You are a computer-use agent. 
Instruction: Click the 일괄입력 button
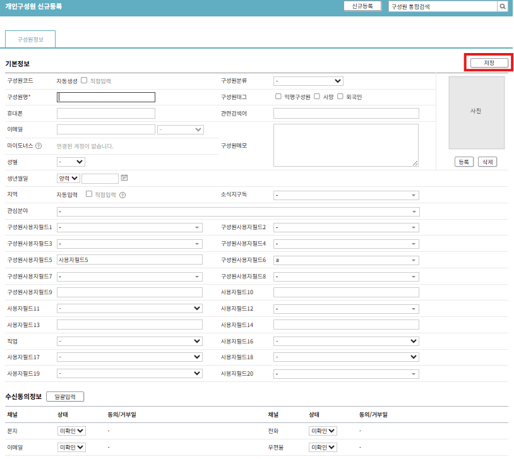click(x=65, y=396)
